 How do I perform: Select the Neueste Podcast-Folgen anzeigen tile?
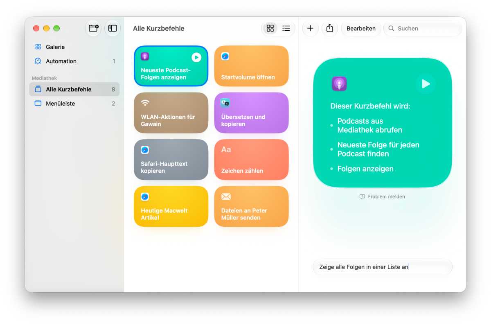[171, 66]
